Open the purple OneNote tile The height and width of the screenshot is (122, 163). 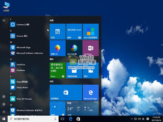pos(91,48)
